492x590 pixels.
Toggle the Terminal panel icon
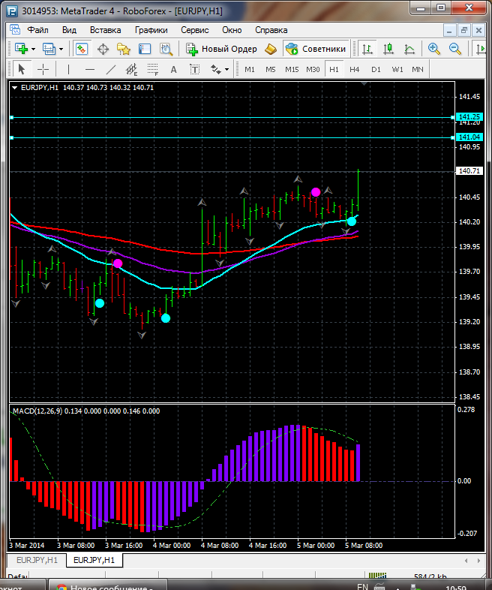pyautogui.click(x=145, y=49)
